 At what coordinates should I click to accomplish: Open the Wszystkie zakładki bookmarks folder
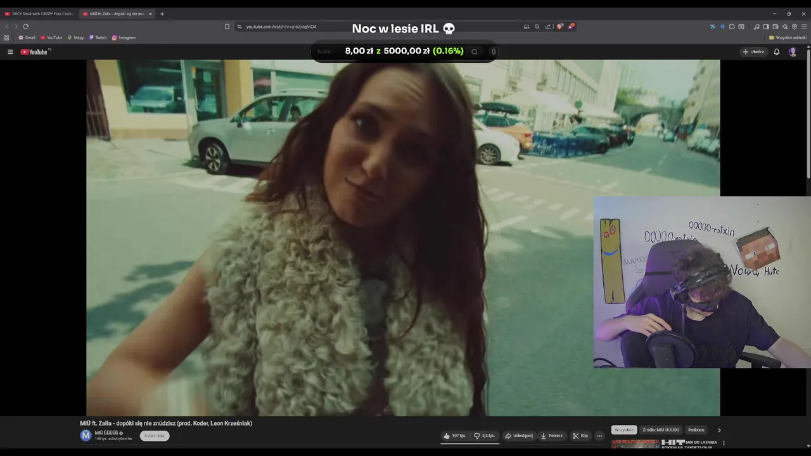pos(788,37)
